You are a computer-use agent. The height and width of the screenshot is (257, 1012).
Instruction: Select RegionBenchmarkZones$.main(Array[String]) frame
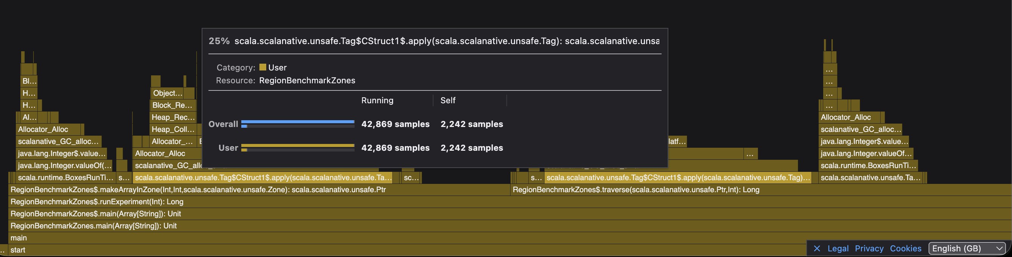click(x=510, y=214)
